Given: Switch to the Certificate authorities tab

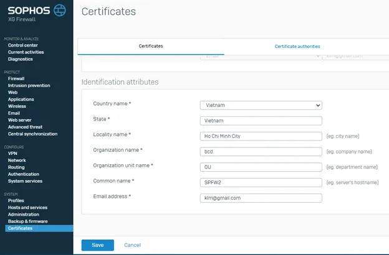Looking at the screenshot, I should pos(297,47).
